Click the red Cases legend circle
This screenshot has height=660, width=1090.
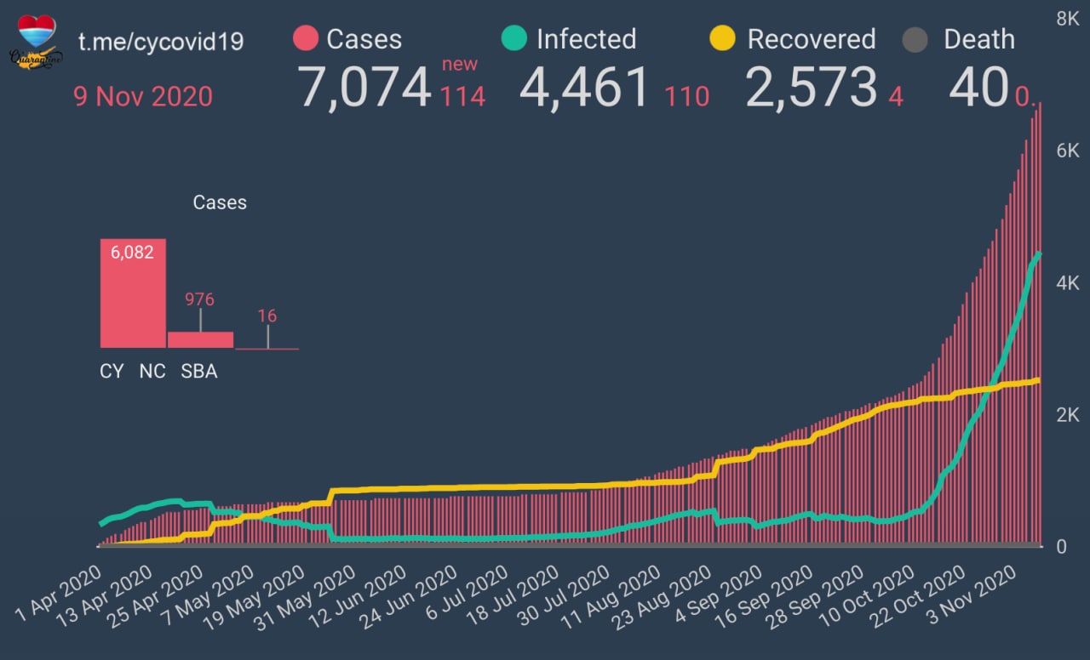click(x=305, y=39)
